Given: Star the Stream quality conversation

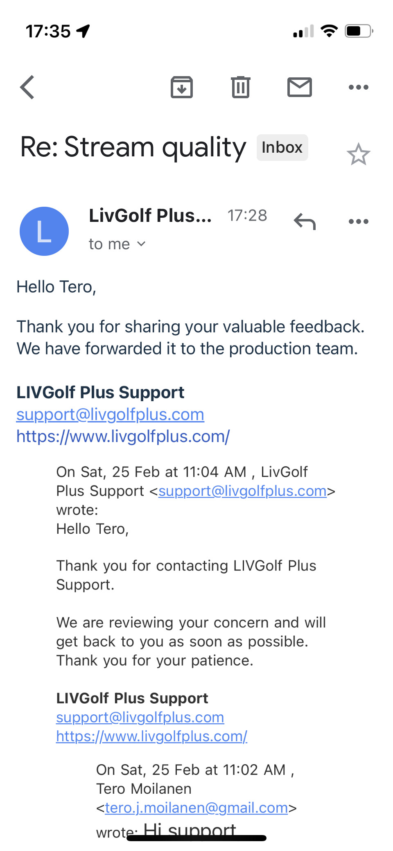Looking at the screenshot, I should [x=359, y=154].
